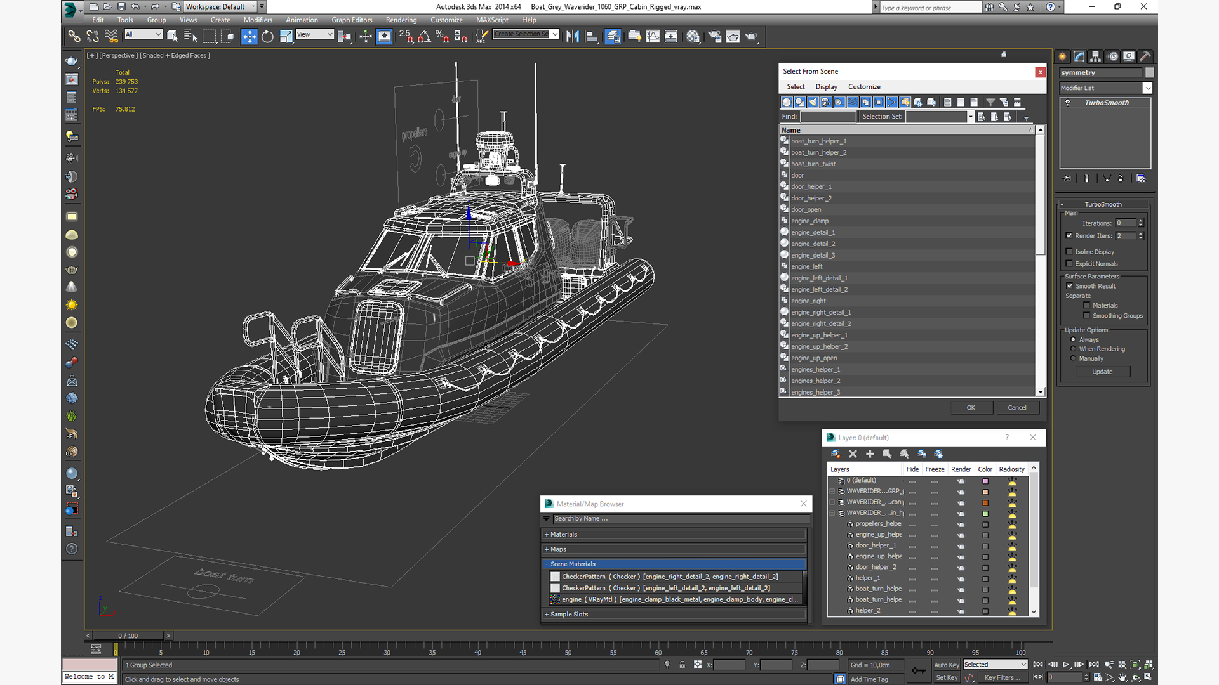Open the Modify command panel tab
Image resolution: width=1219 pixels, height=685 pixels.
point(1079,56)
